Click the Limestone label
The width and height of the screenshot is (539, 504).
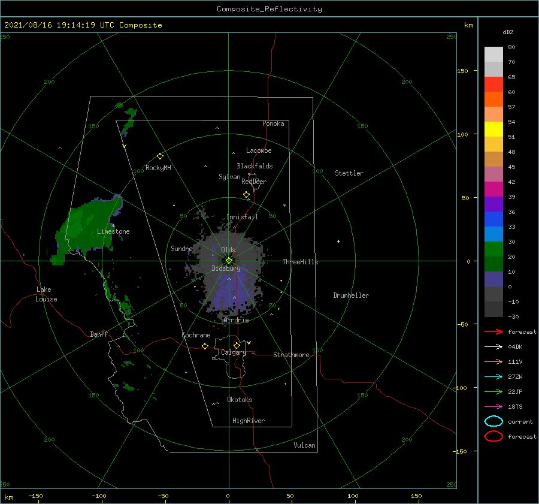[113, 231]
